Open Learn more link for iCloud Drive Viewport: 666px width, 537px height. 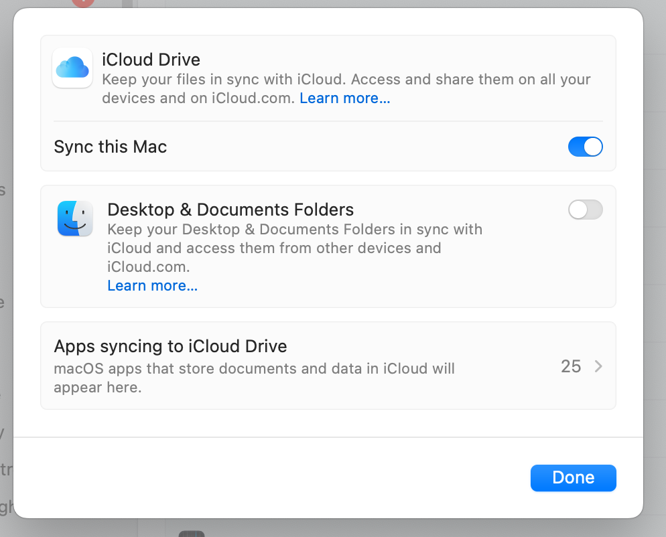point(345,98)
